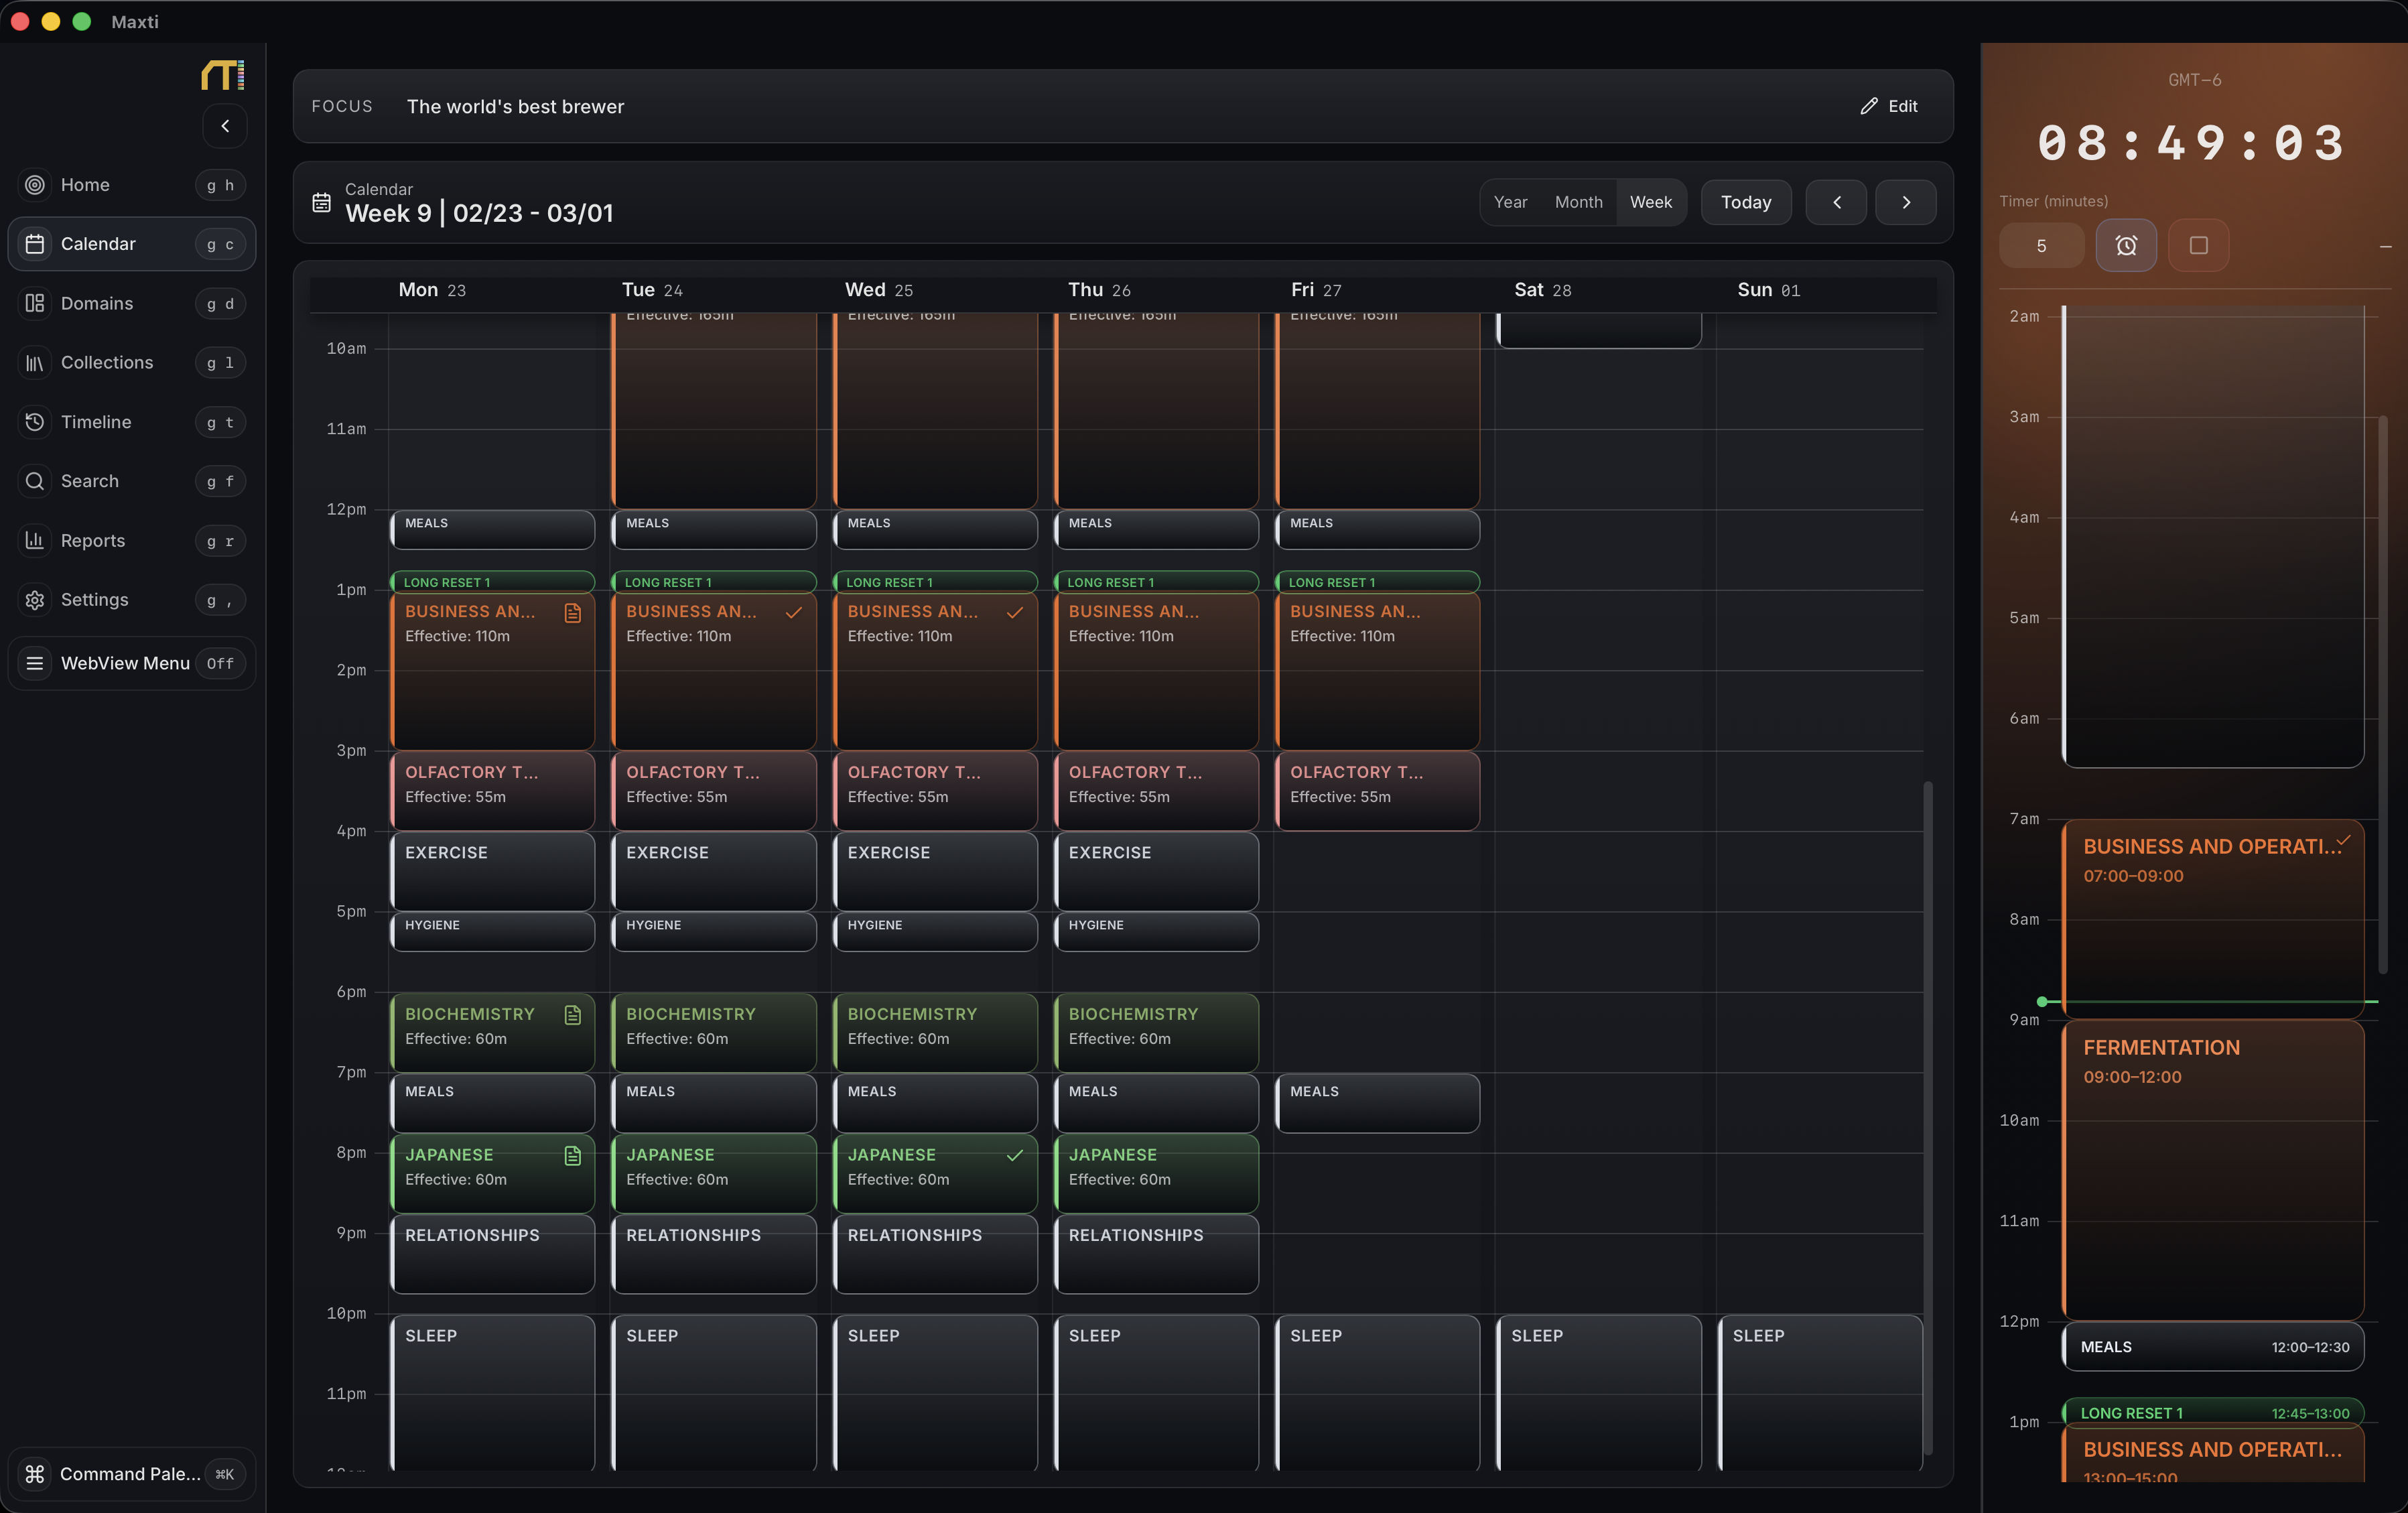The width and height of the screenshot is (2408, 1513).
Task: Open Reports via the bar chart icon
Action: (x=35, y=540)
